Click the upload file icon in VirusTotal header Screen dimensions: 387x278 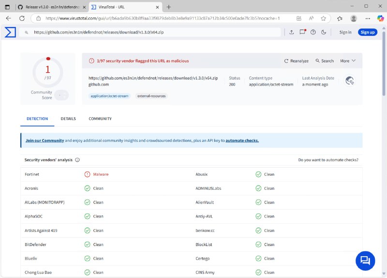[x=292, y=32]
